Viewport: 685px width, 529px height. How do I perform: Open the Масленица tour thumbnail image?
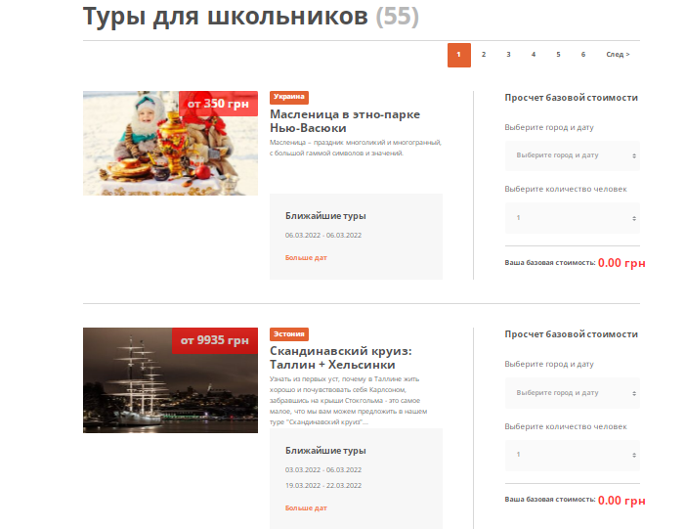pyautogui.click(x=170, y=143)
